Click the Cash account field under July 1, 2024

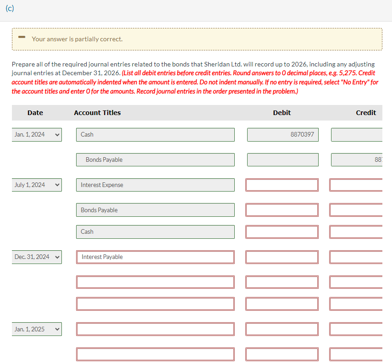[155, 232]
